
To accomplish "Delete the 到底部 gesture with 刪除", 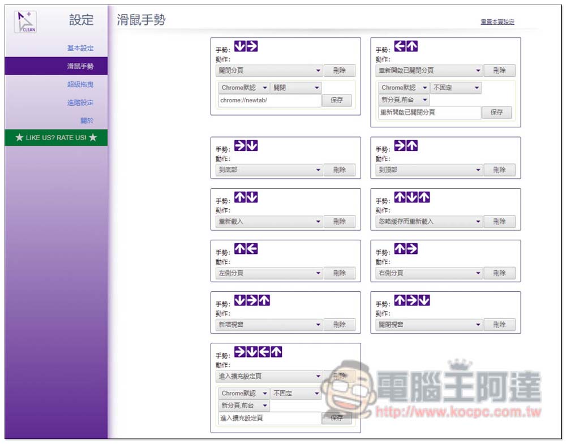I will pyautogui.click(x=339, y=170).
